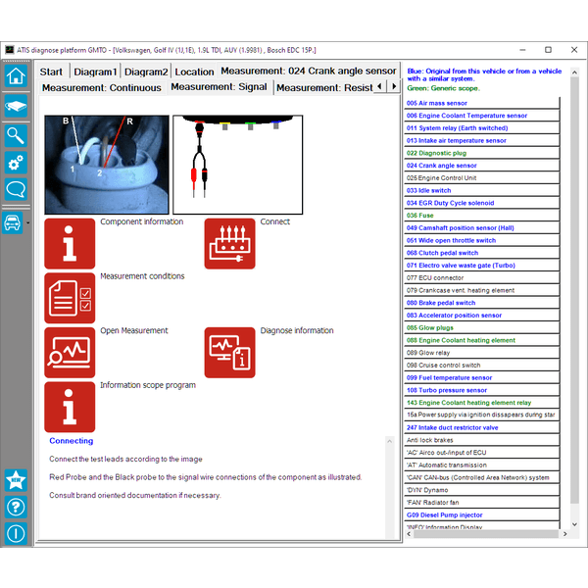Open the settings gears icon
The image size is (588, 588).
tap(15, 163)
